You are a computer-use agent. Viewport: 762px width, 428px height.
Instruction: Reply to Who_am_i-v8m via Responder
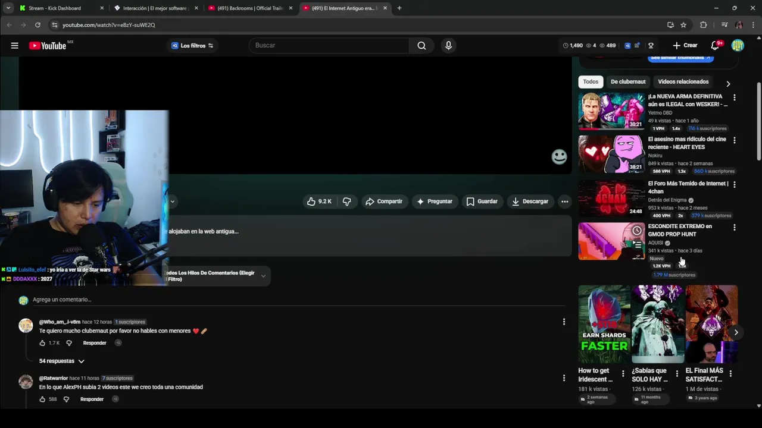pyautogui.click(x=95, y=343)
